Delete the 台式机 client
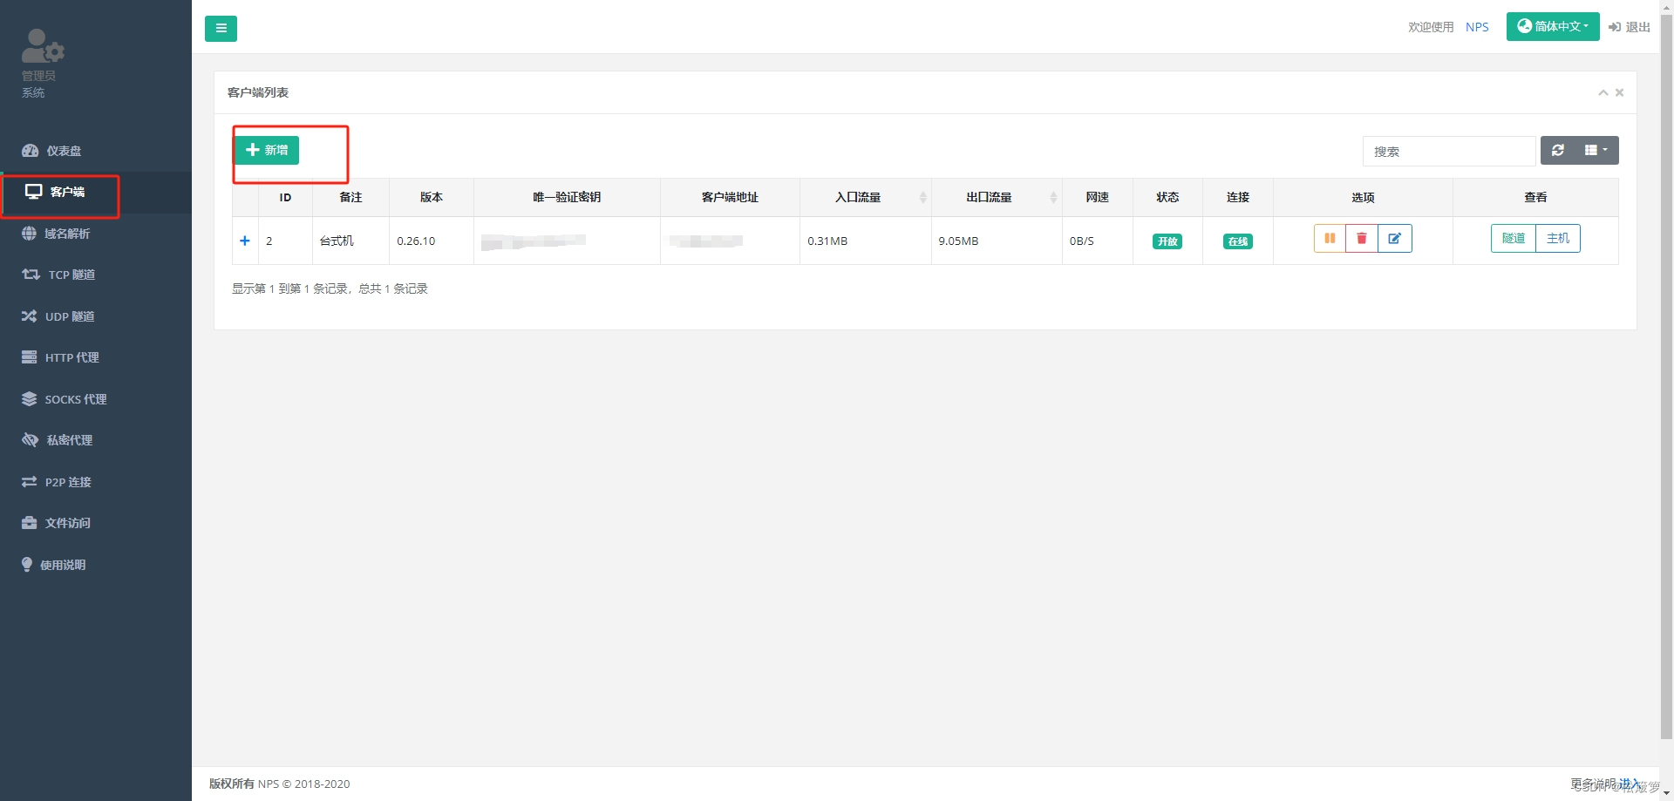 (1362, 238)
